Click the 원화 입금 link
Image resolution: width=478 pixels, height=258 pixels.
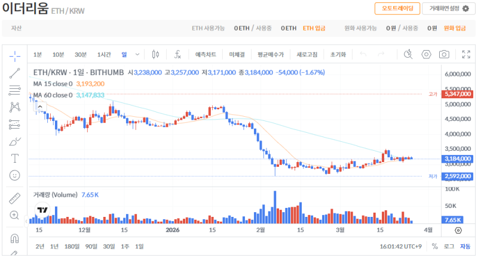[455, 28]
